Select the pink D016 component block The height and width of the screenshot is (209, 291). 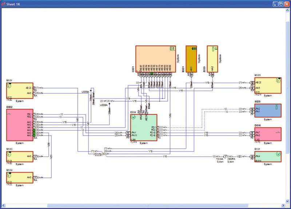click(268, 134)
